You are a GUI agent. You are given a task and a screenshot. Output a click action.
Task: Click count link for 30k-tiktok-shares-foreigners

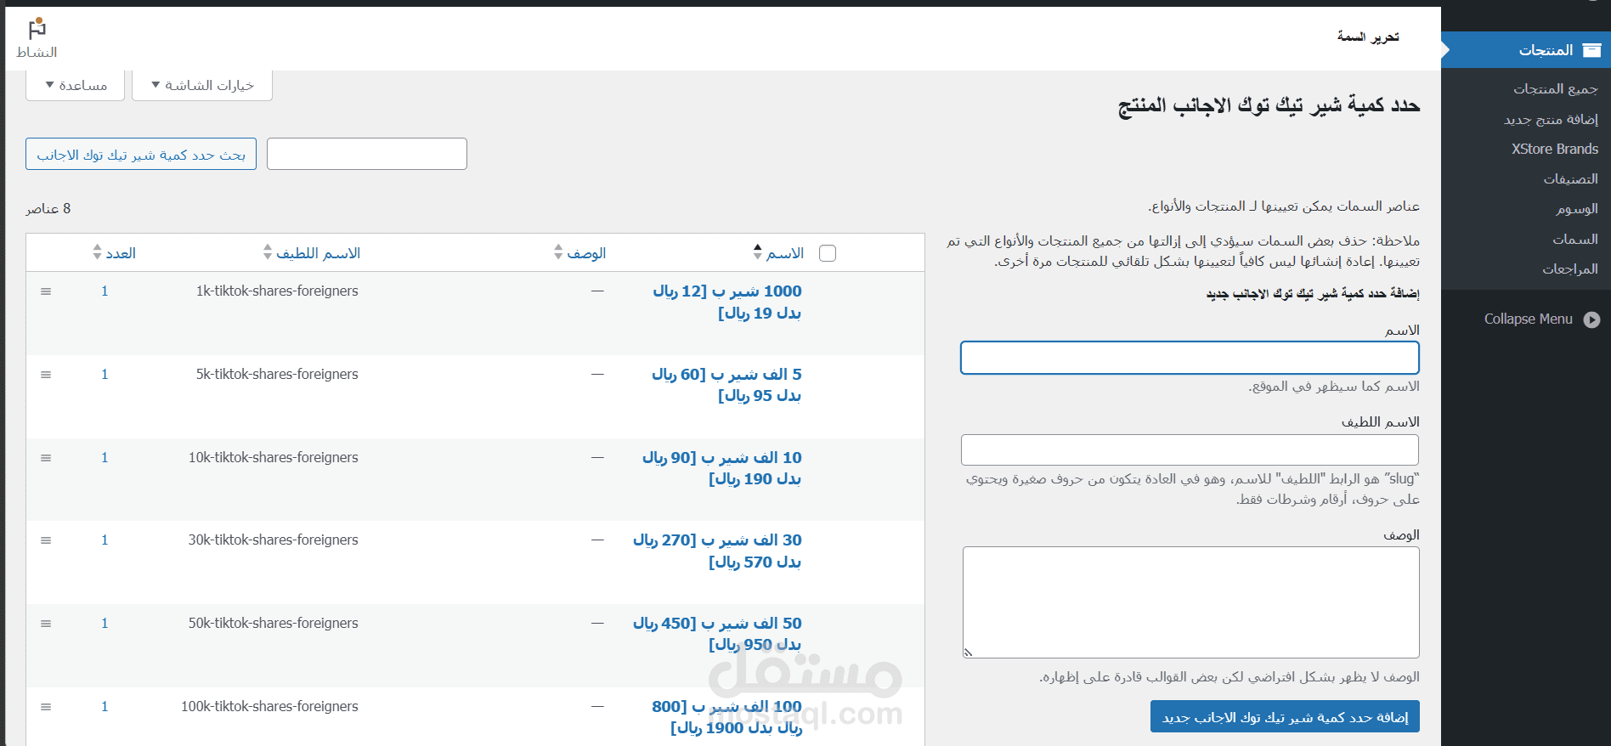coord(105,540)
